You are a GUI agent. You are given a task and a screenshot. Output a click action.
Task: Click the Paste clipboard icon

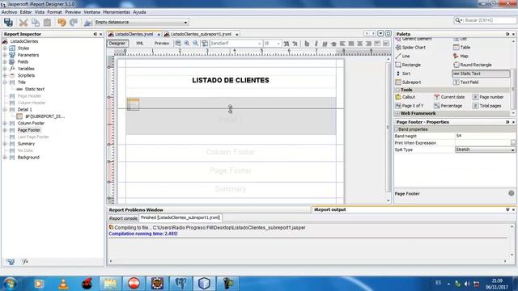(x=47, y=22)
